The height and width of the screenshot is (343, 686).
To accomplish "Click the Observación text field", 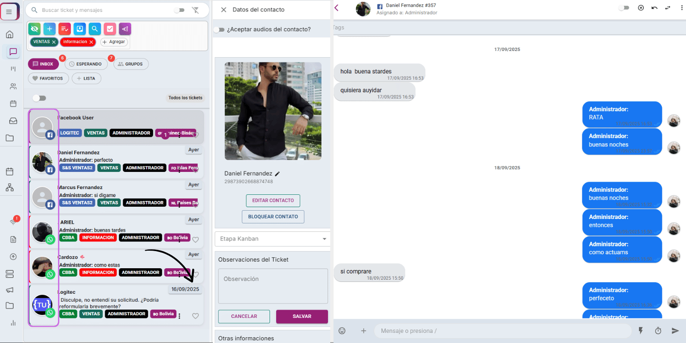I will (x=273, y=286).
